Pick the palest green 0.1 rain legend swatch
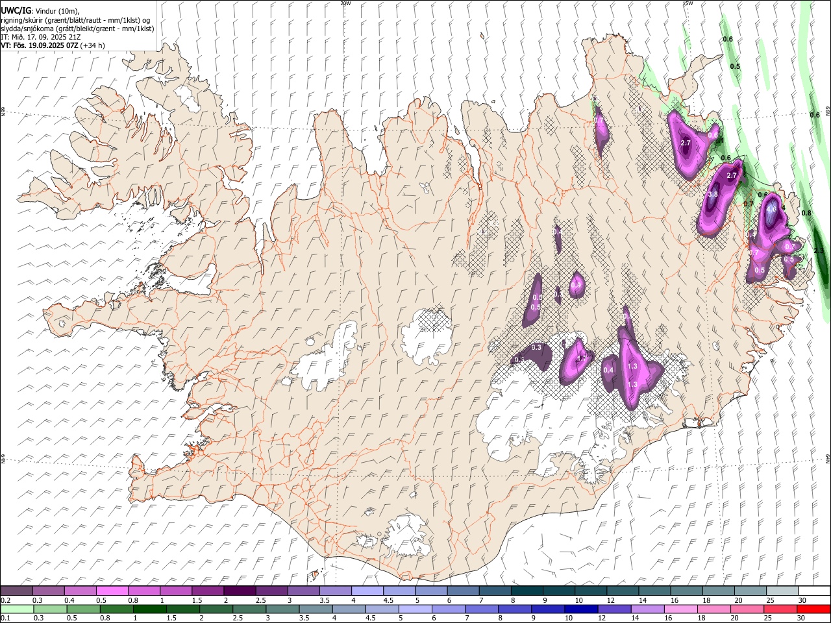 17,609
